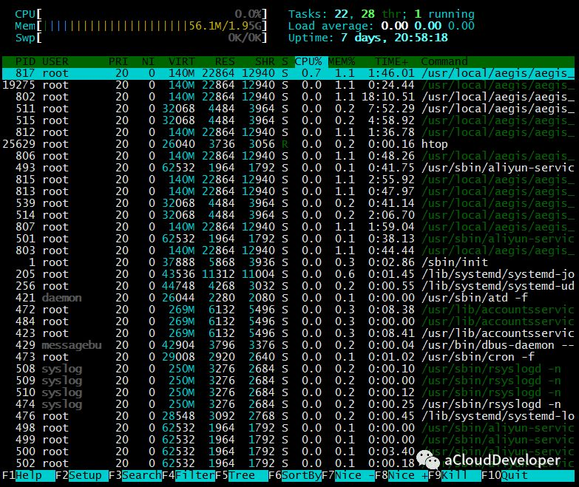Click the SHR column header
The width and height of the screenshot is (579, 487).
click(265, 61)
